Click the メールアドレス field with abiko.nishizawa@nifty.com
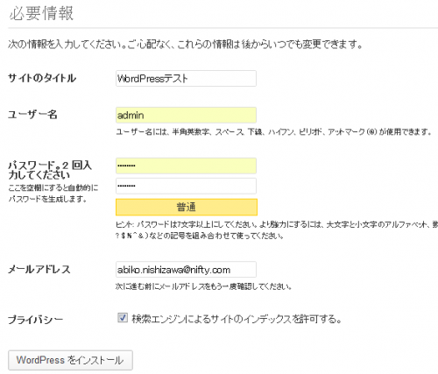The image size is (438, 374). click(186, 269)
